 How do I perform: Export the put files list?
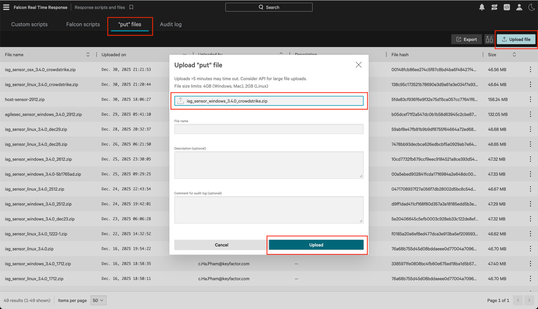pos(466,39)
